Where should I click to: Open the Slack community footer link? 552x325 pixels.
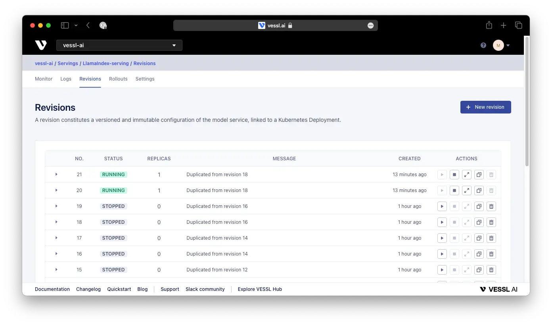[205, 289]
